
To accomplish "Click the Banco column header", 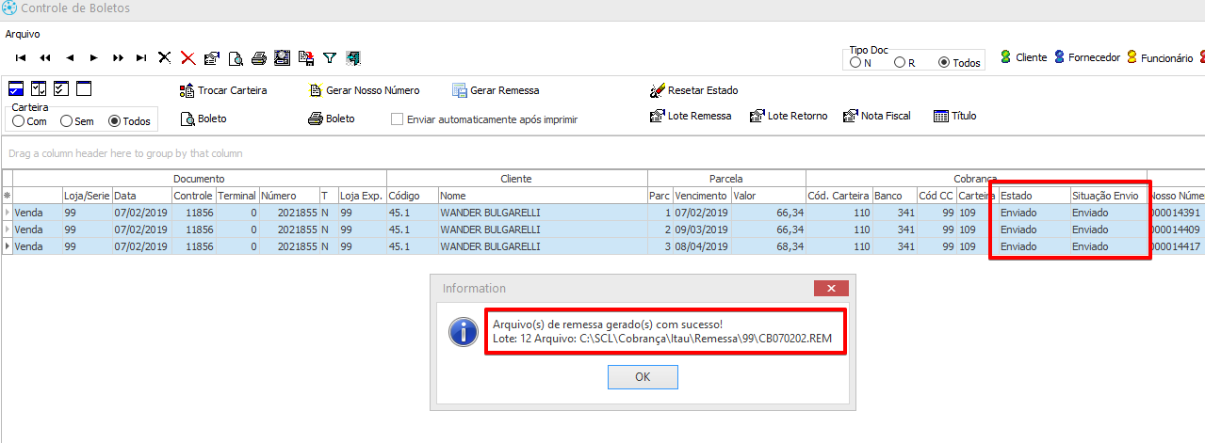I will click(894, 196).
